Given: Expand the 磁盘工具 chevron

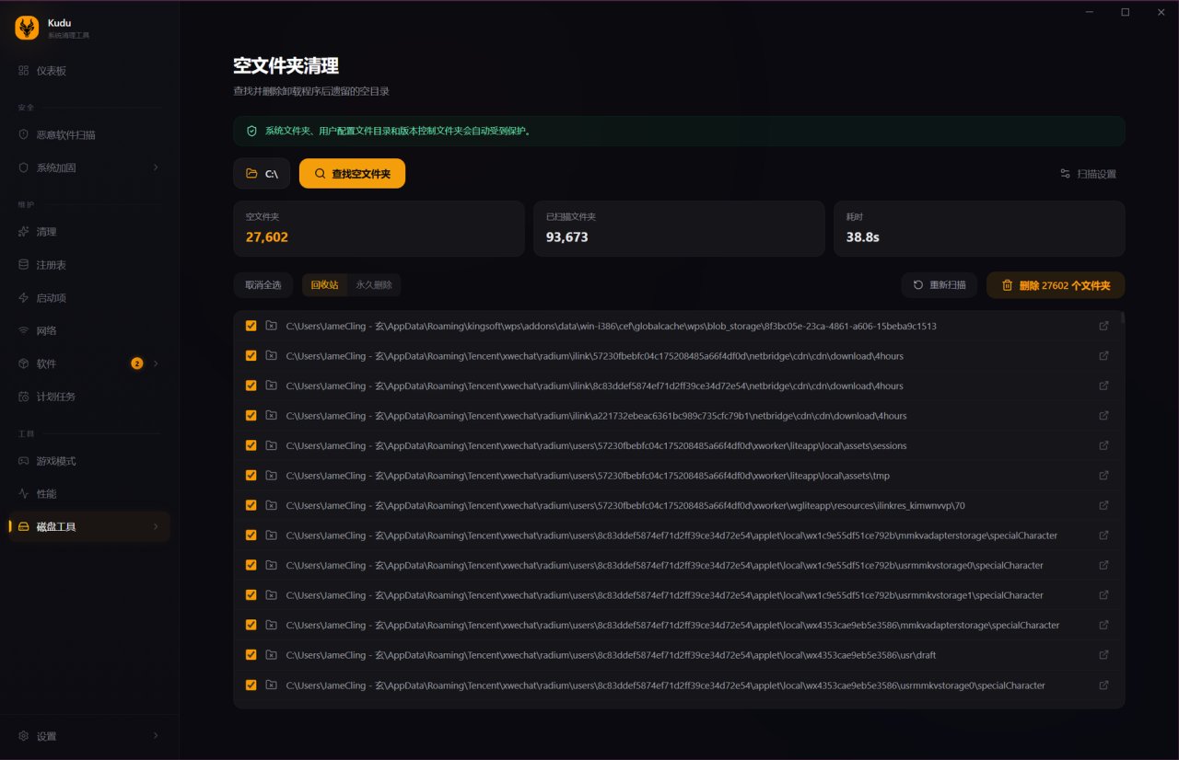Looking at the screenshot, I should [x=155, y=526].
